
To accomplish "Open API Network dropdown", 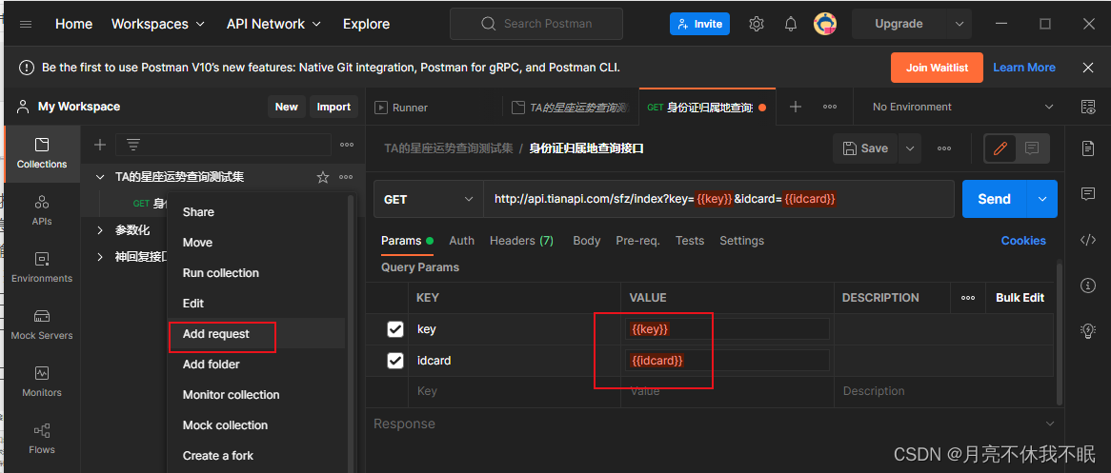I will click(x=273, y=24).
